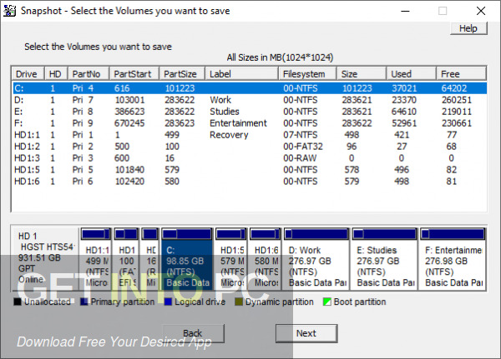Viewport: 501px width, 359px height.
Task: Sort by HD column header
Action: click(56, 74)
